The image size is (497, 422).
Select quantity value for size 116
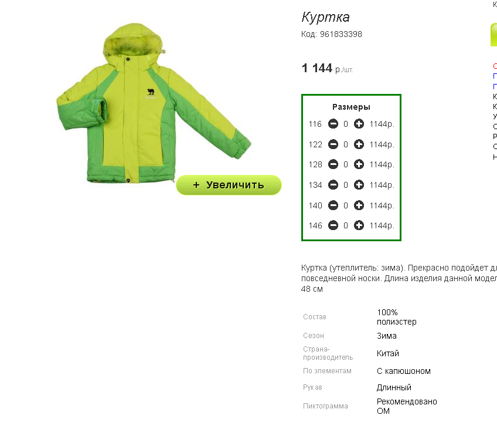[x=346, y=124]
